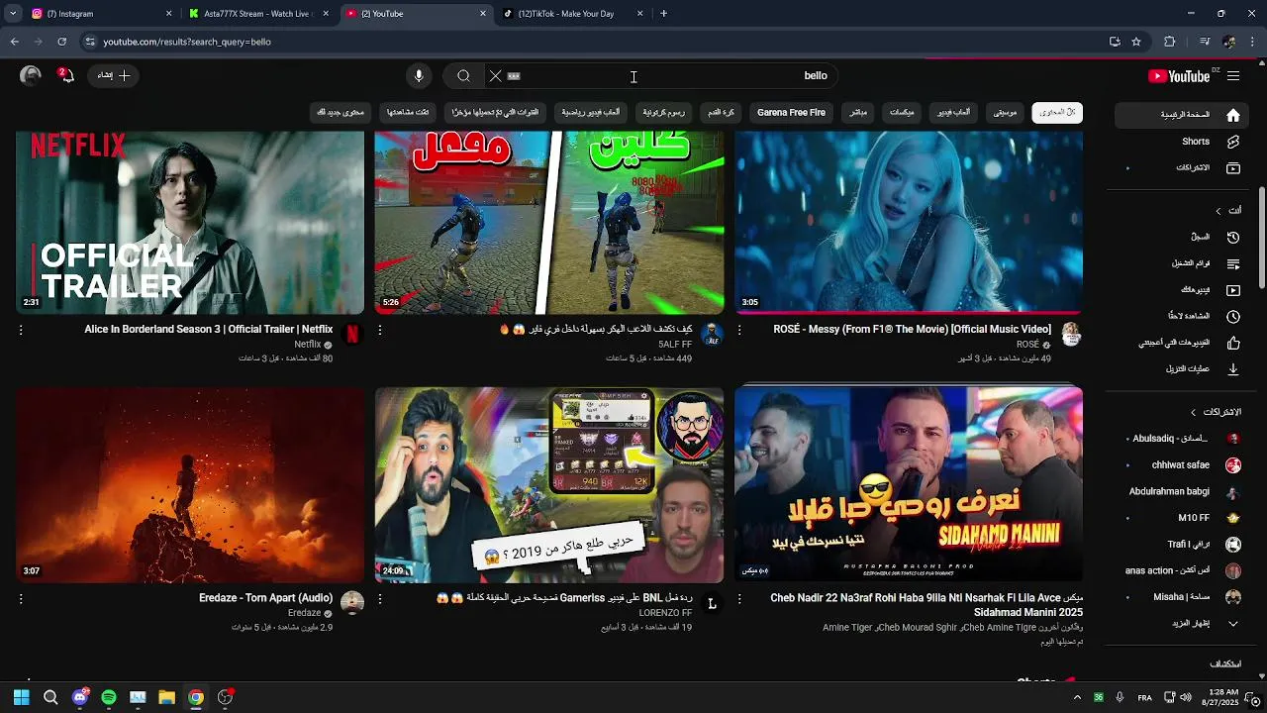Open a new browser tab
Viewport: 1267px width, 713px height.
click(663, 14)
